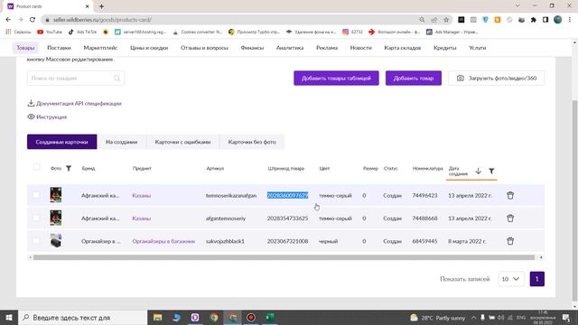The width and height of the screenshot is (578, 325).
Task: Delete the temnoserikazanafgan product row
Action: (510, 195)
